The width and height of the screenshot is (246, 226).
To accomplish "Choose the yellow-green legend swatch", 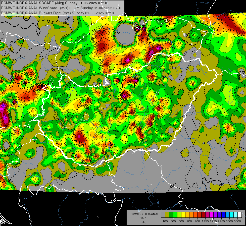I will (179, 215).
